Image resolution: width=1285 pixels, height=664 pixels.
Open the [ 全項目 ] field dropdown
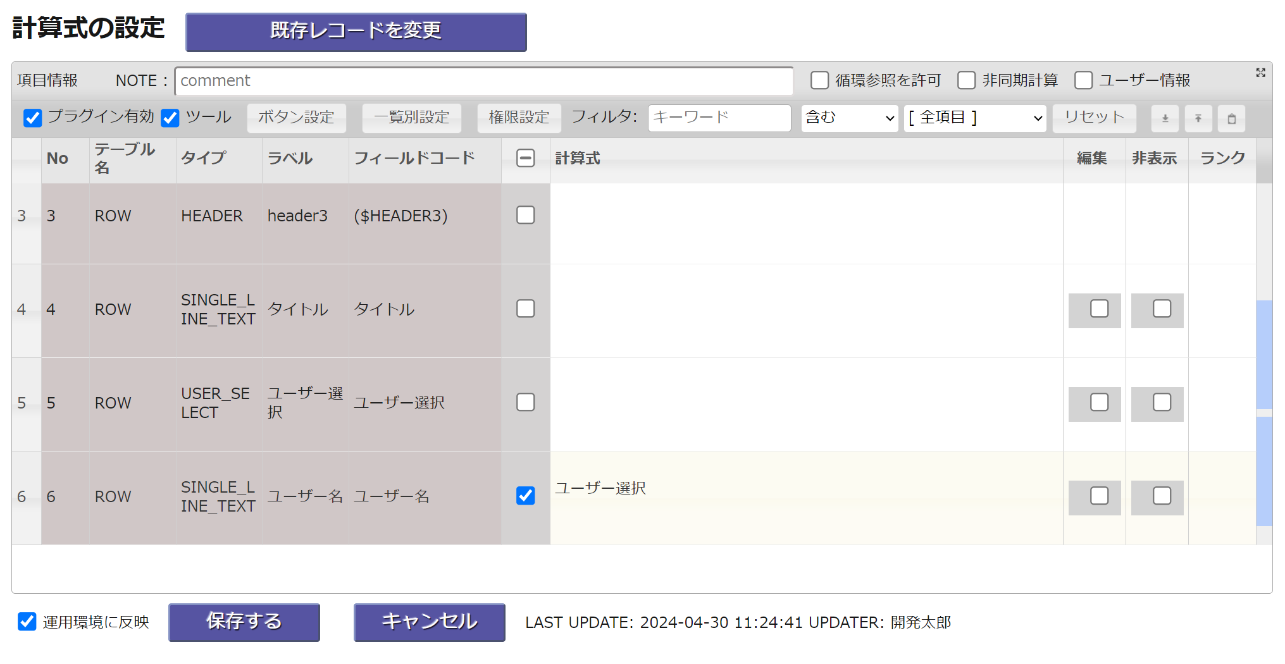click(x=976, y=118)
